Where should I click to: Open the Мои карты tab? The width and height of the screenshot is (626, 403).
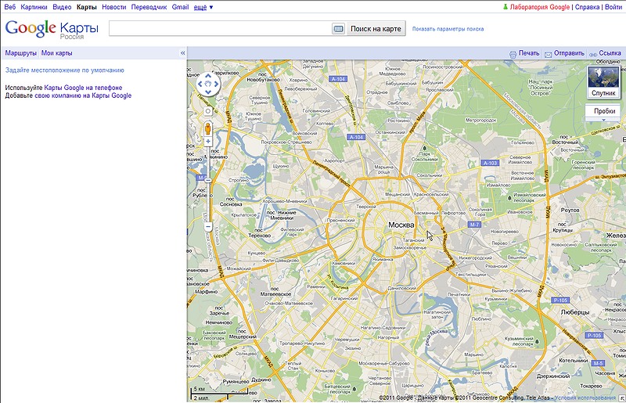coord(57,53)
